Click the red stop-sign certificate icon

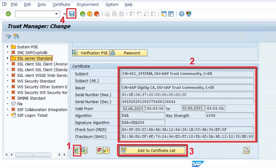click(100, 150)
